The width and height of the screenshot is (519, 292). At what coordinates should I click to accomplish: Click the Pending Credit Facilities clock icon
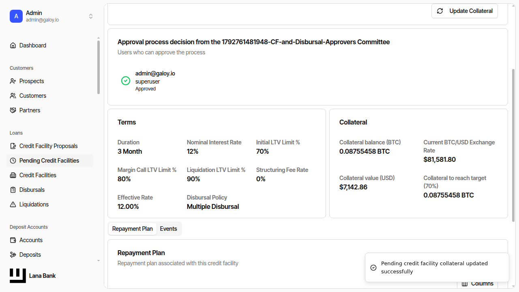tap(13, 161)
